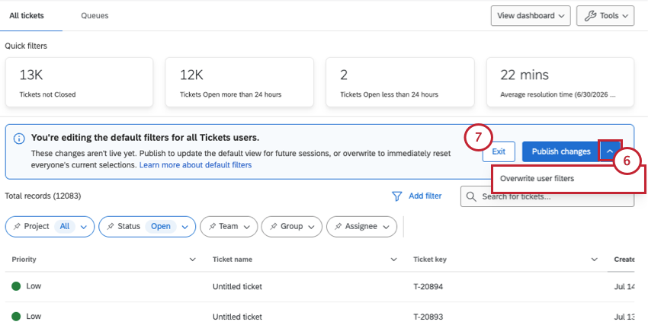Click ticket key T-20893
The width and height of the screenshot is (648, 325).
(x=428, y=317)
